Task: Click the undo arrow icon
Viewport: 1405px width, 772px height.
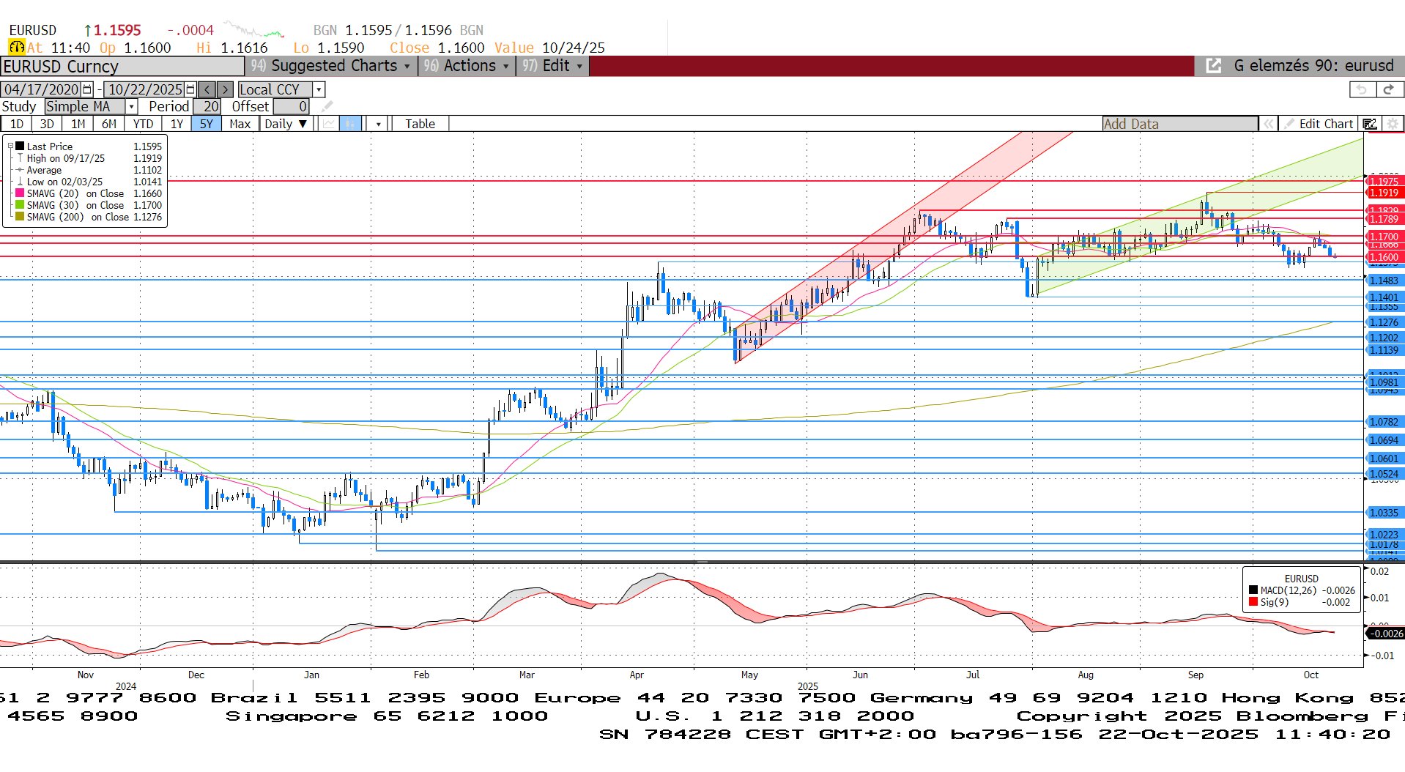Action: click(x=1361, y=89)
